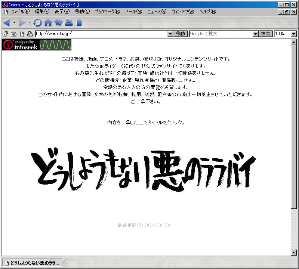
Task: Click the Opera logo in title bar
Action: tap(5, 5)
